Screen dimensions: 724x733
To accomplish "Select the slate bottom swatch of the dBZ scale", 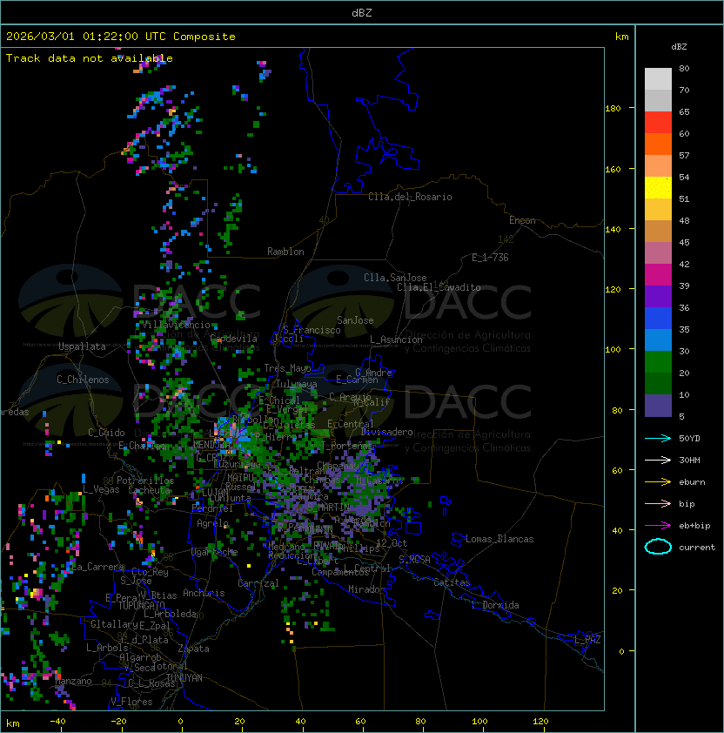I will (658, 406).
